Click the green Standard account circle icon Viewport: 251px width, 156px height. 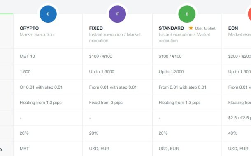point(187,14)
